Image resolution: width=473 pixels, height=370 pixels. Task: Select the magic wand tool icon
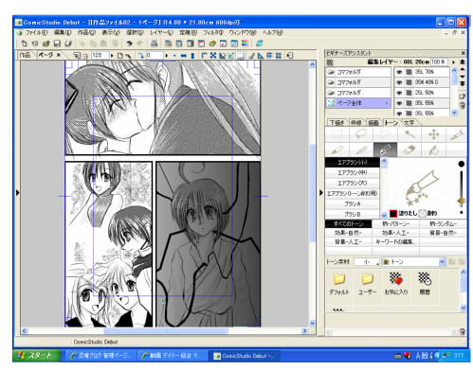pos(409,134)
